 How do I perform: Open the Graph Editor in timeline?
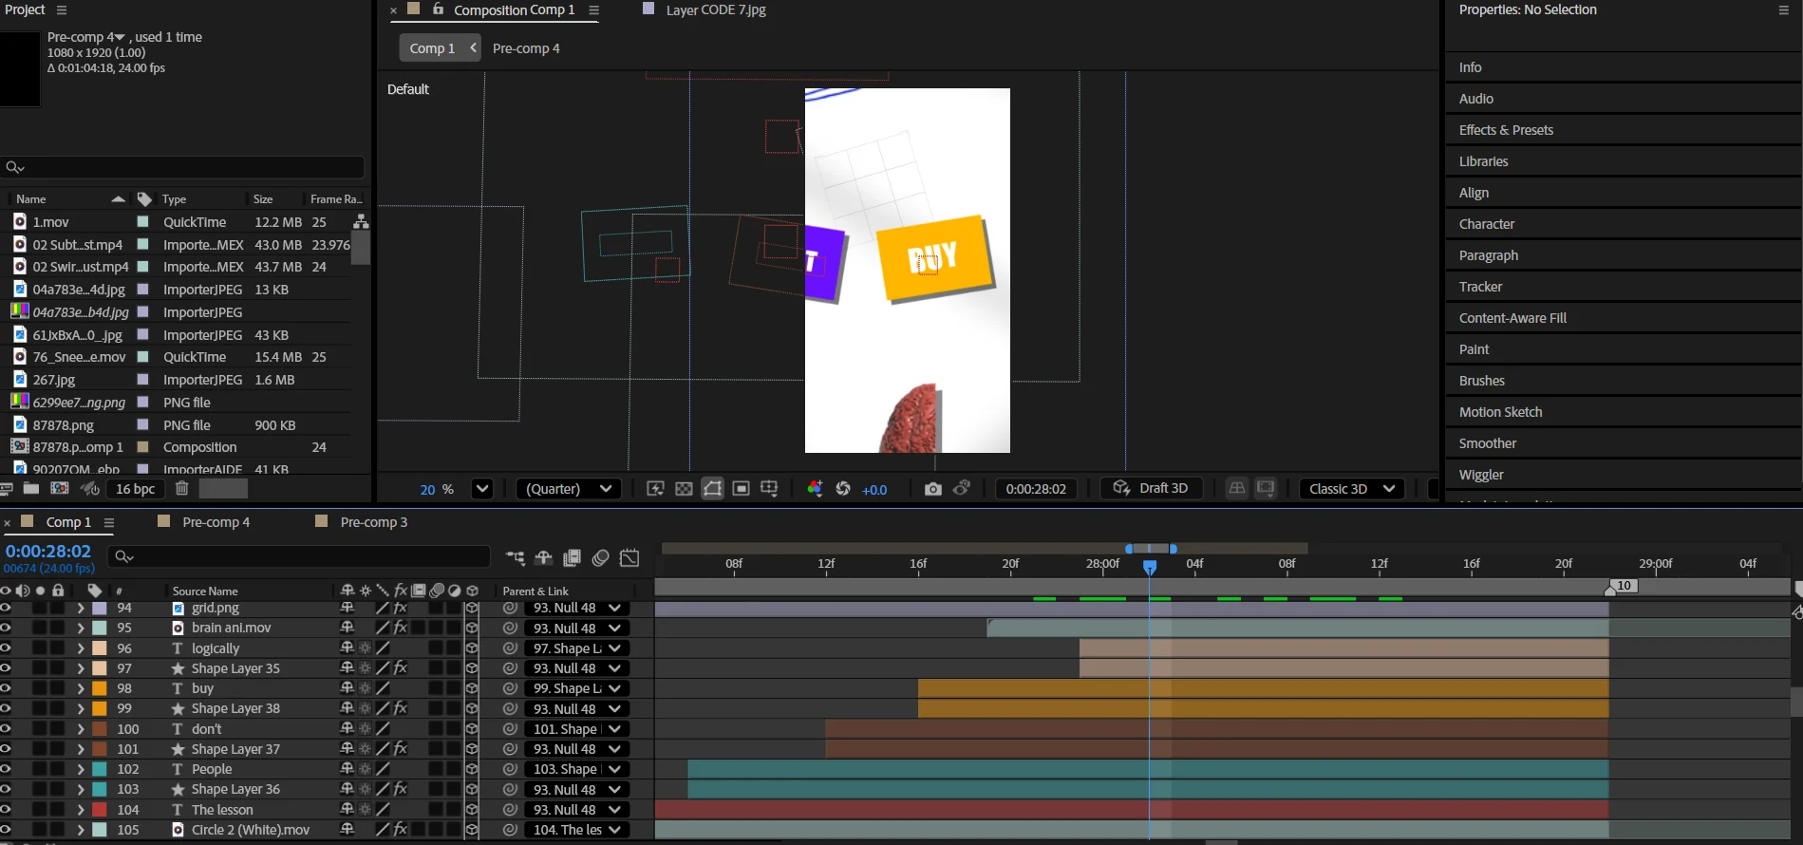pyautogui.click(x=629, y=558)
